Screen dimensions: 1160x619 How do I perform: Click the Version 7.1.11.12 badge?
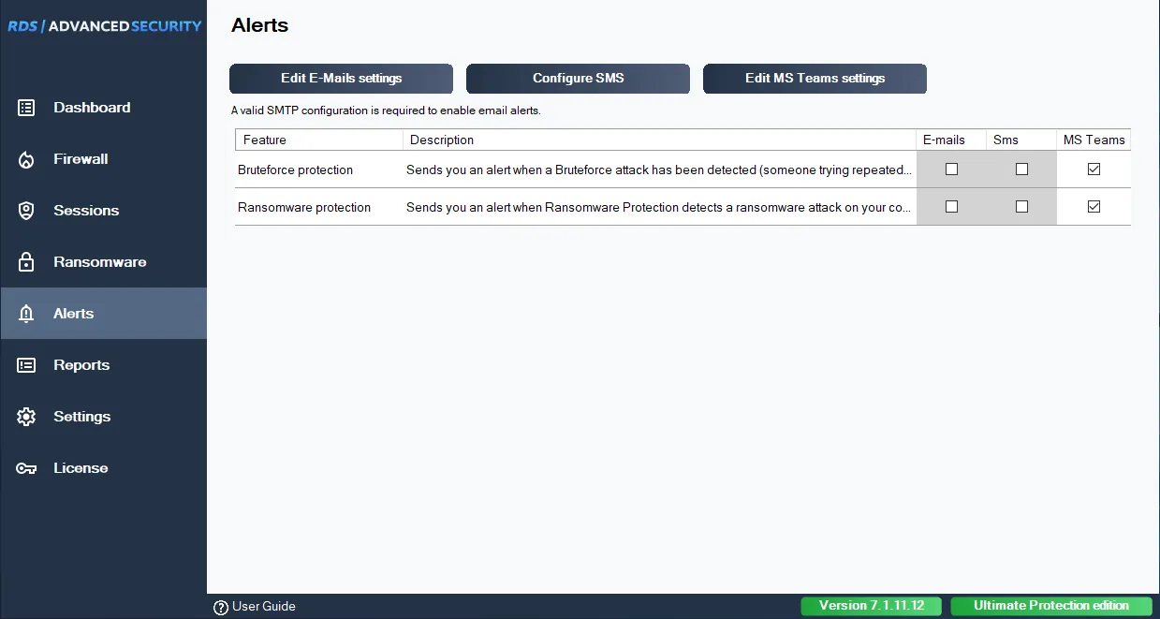point(872,606)
